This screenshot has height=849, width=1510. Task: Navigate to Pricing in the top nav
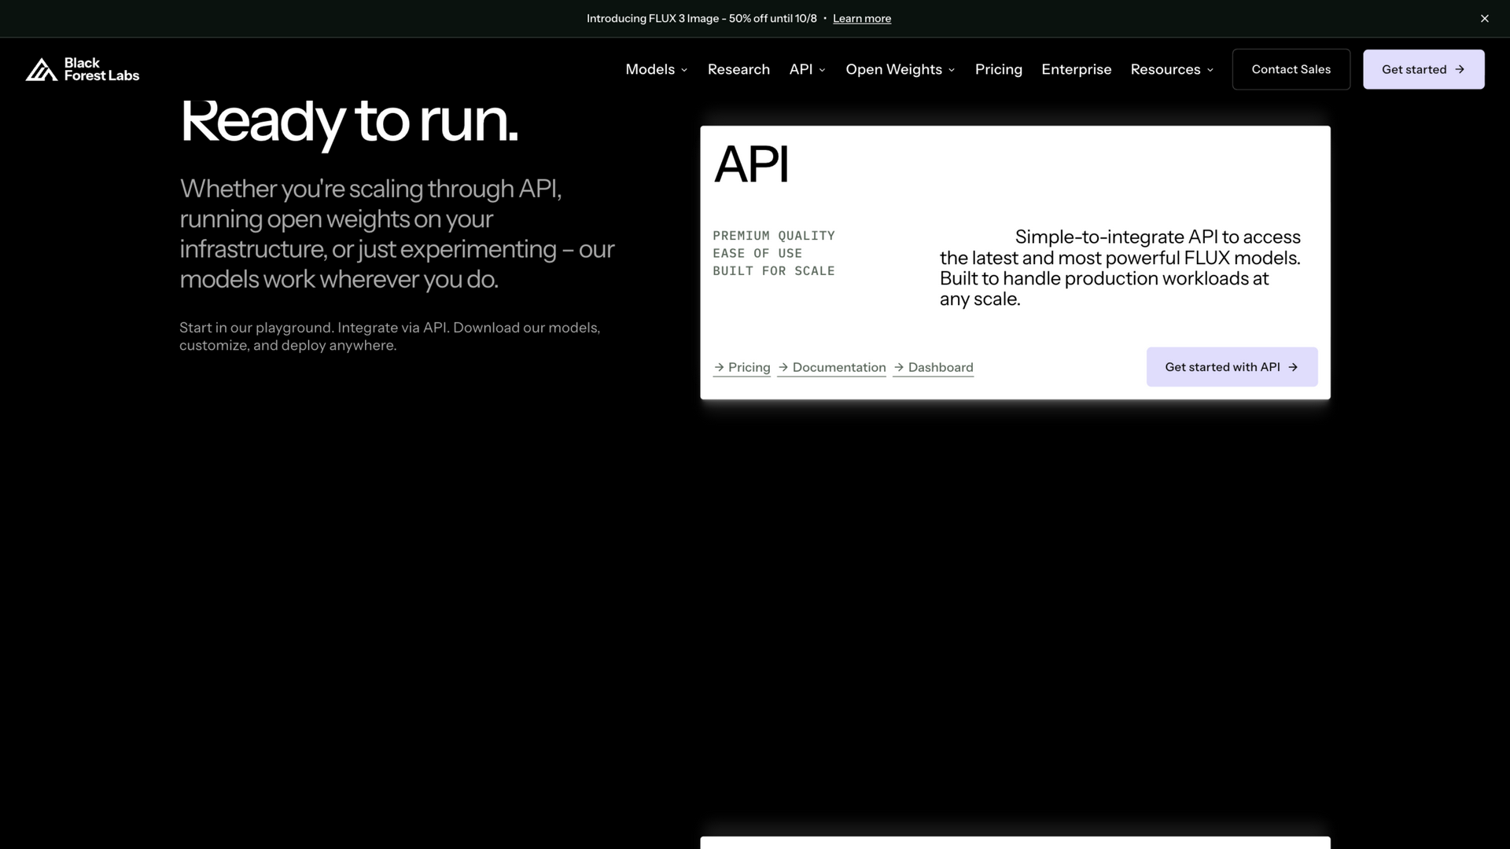click(999, 69)
